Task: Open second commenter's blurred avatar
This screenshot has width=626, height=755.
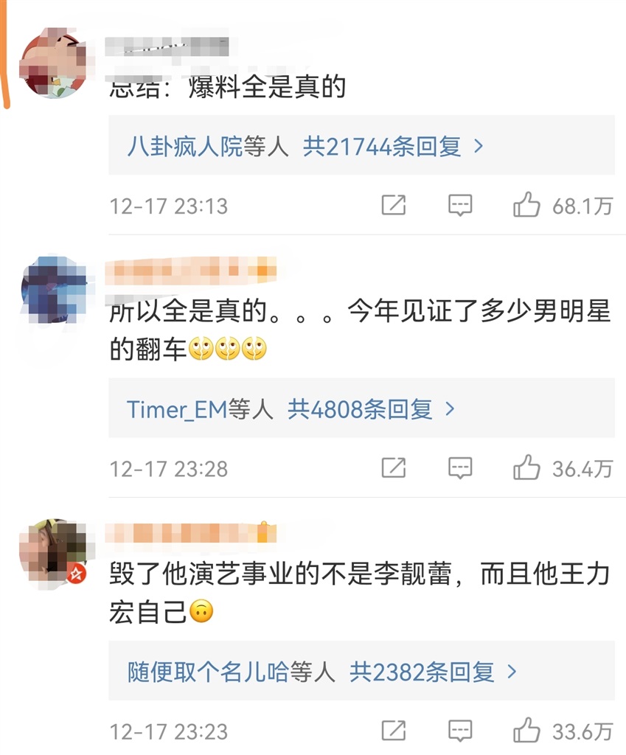Action: [x=55, y=290]
